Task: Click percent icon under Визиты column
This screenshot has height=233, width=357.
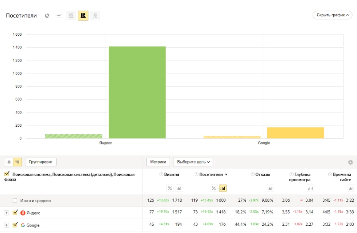Action: click(170, 188)
